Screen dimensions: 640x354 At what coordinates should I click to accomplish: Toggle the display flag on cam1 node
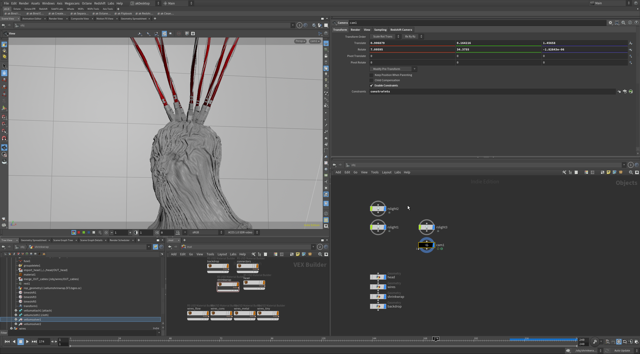pos(433,245)
